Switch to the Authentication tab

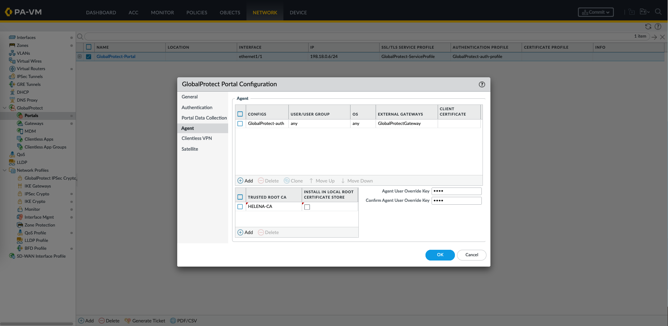[197, 107]
